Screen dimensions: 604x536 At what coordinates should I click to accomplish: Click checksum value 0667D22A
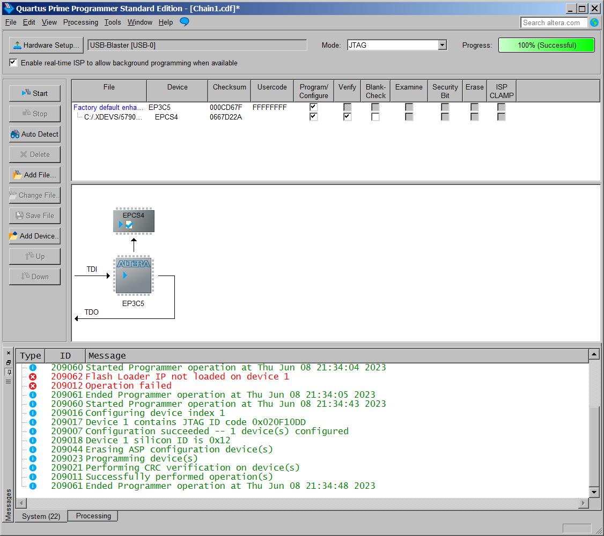pyautogui.click(x=226, y=117)
